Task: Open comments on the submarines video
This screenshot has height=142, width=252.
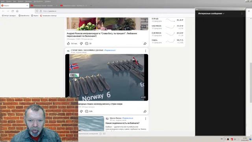Action: (x=89, y=111)
